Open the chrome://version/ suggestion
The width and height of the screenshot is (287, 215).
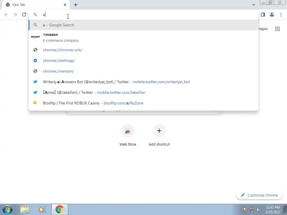coord(143,71)
